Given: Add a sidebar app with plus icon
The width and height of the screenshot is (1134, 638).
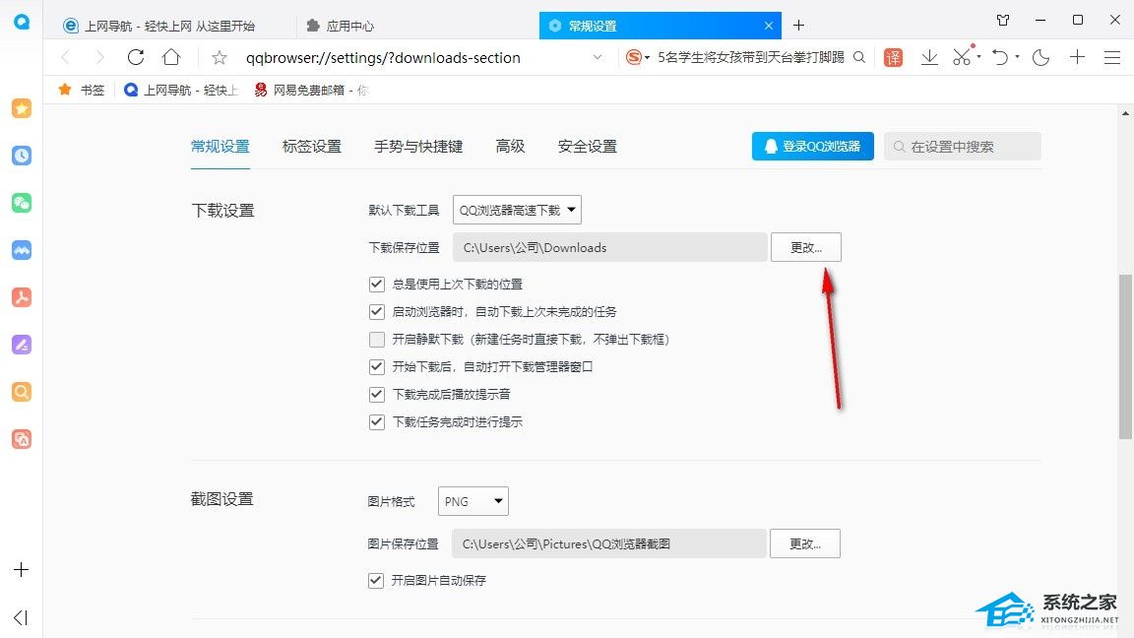Looking at the screenshot, I should tap(21, 570).
